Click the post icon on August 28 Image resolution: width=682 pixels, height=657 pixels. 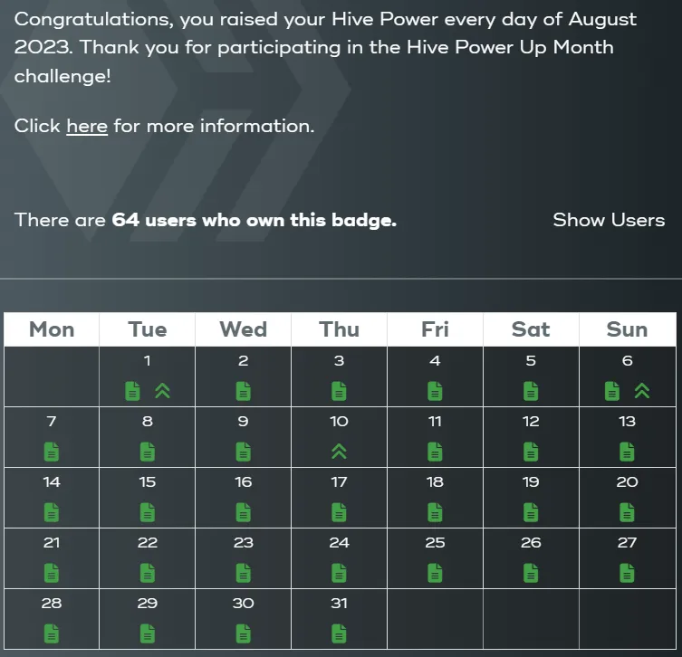pos(52,633)
